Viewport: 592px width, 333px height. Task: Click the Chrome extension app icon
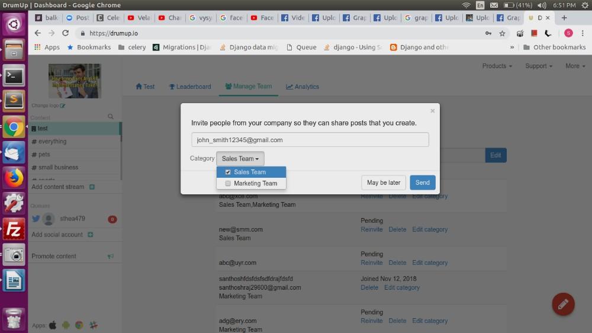coord(79,325)
